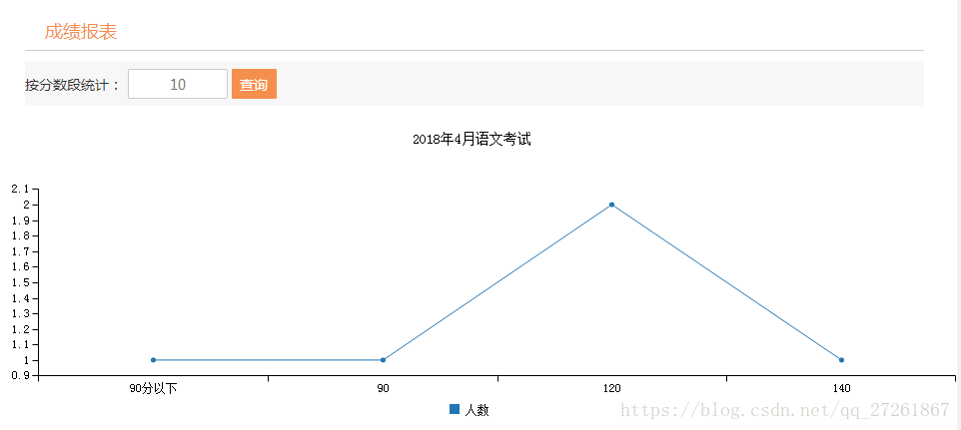The width and height of the screenshot is (961, 430).
Task: Click the y-axis value 1.5
Action: pyautogui.click(x=21, y=282)
